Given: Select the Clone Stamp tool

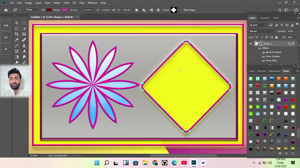Looking at the screenshot, I should [24, 46].
